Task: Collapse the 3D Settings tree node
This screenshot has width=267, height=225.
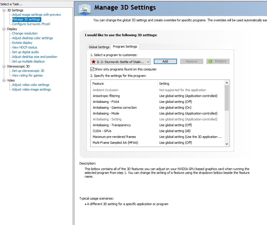Action: 4,11
